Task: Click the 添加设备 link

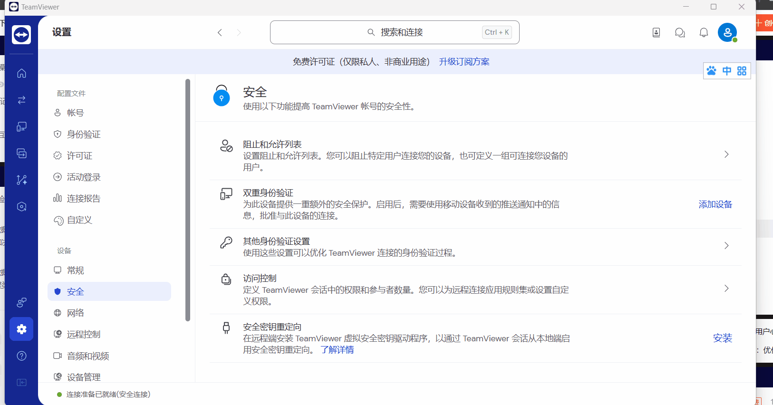Action: [715, 204]
